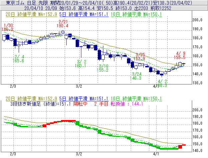Viewport: 208px width, 158px height.
Task: Click the magenta 転換値 : 144.1 text
Action: 127,104
